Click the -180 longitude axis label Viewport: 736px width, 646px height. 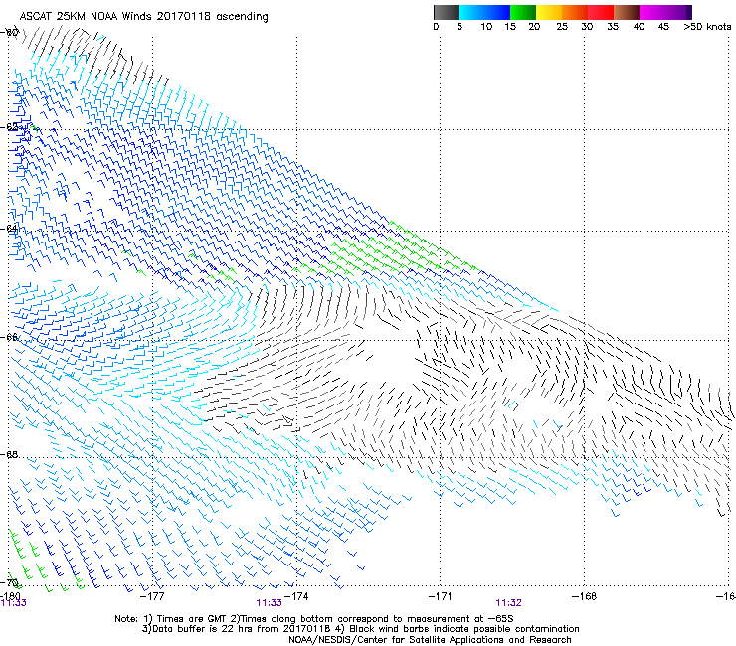[x=10, y=596]
